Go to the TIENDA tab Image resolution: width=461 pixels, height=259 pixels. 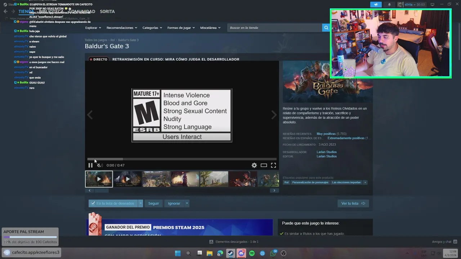[x=26, y=12]
